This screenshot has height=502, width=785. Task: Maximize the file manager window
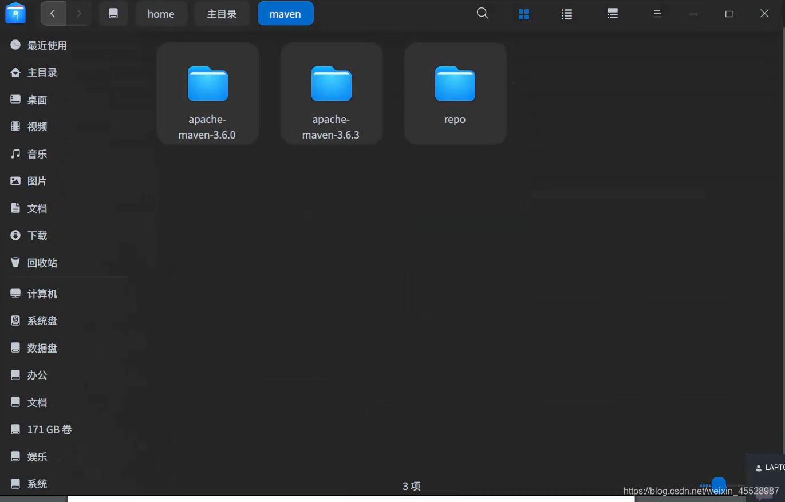click(729, 14)
